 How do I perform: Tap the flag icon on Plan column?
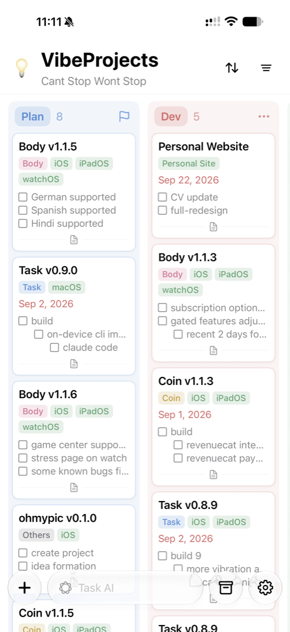(x=124, y=117)
